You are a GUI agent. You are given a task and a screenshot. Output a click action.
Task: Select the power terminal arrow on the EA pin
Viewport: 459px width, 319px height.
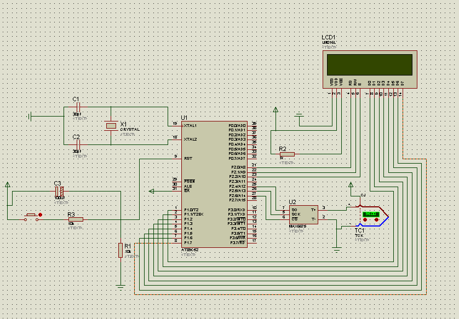point(151,191)
